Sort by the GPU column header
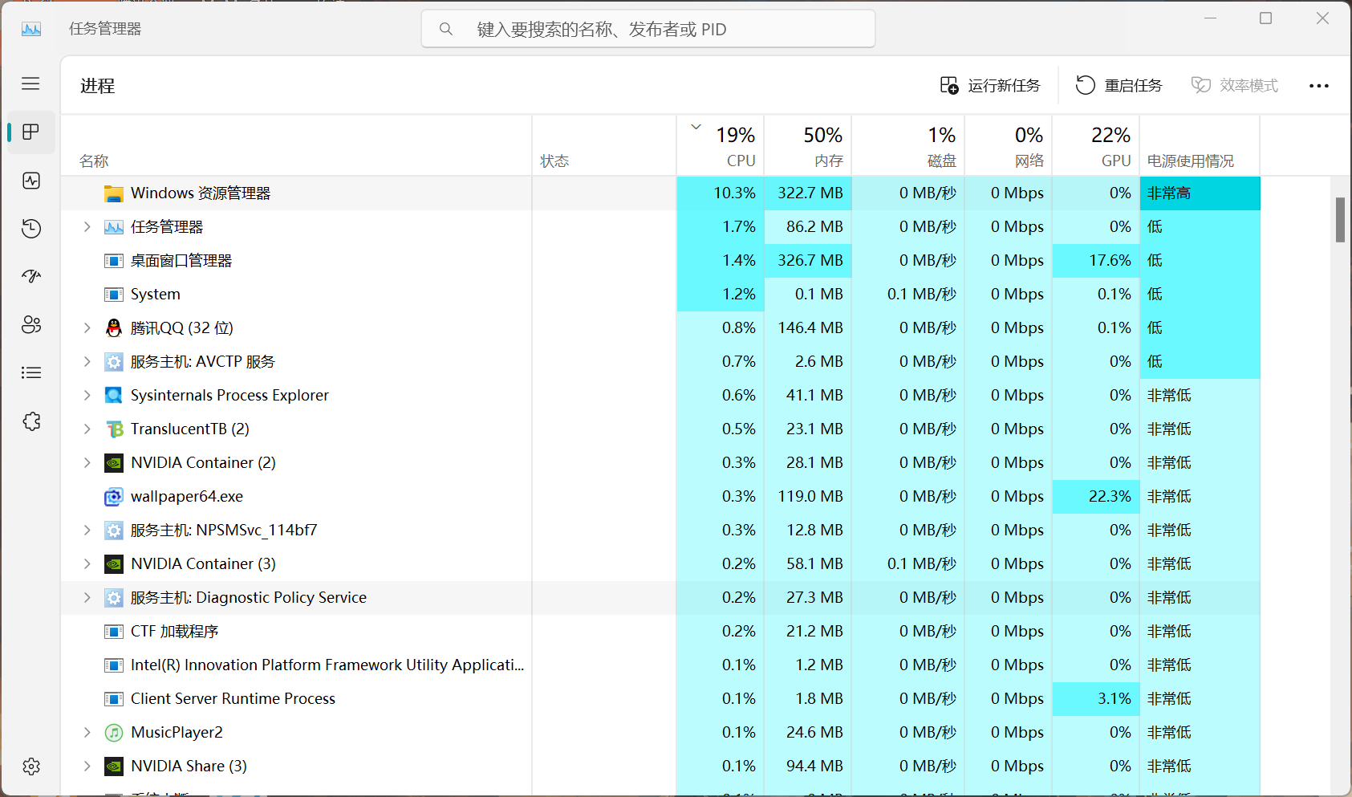This screenshot has width=1352, height=797. click(1096, 145)
